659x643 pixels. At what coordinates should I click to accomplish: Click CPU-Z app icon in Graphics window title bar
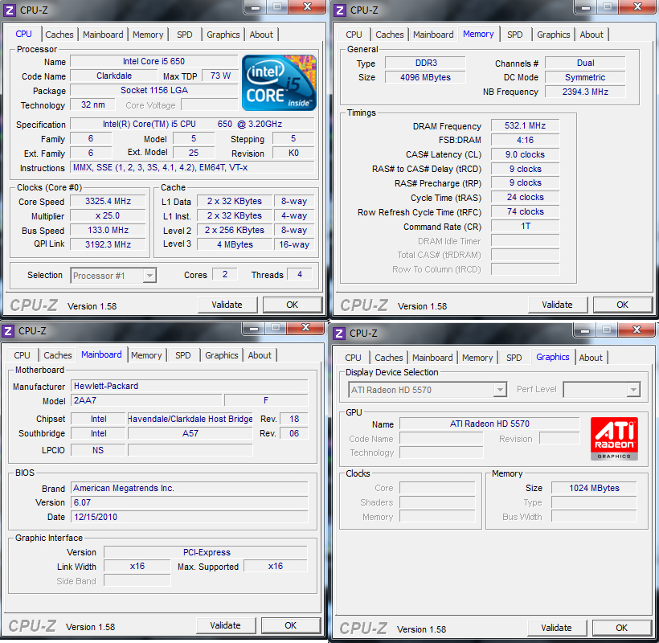[x=339, y=334]
